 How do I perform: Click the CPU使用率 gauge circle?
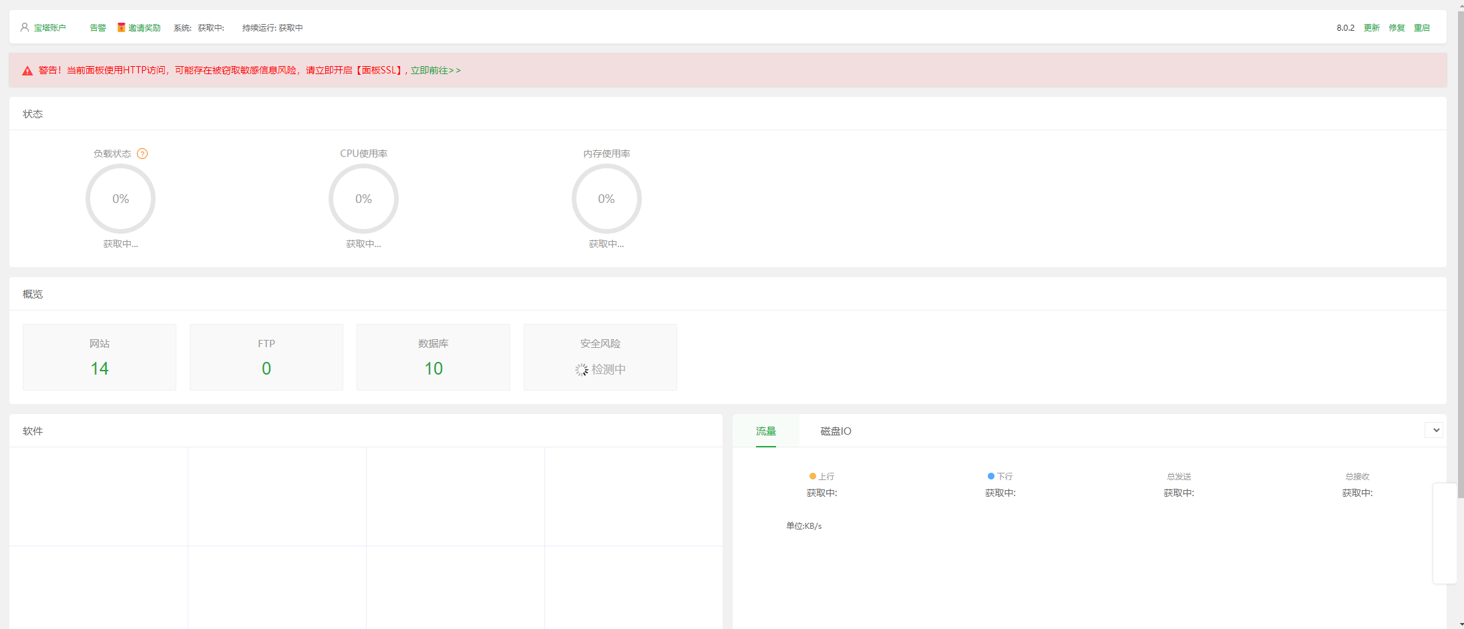tap(363, 199)
